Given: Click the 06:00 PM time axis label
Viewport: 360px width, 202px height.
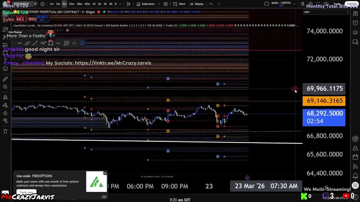Looking at the screenshot, I should 140,186.
